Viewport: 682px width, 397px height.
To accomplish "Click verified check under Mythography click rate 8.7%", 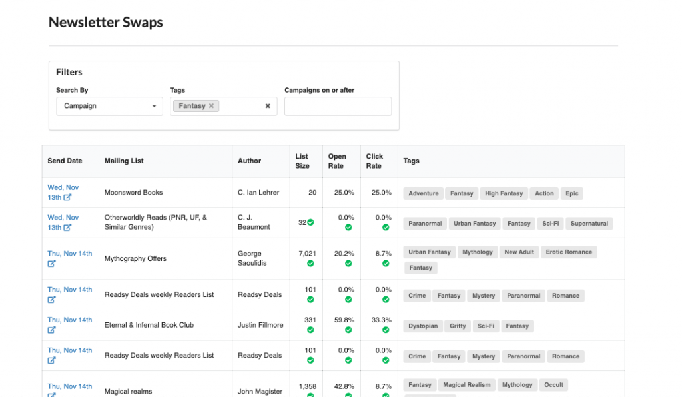I will [x=386, y=264].
